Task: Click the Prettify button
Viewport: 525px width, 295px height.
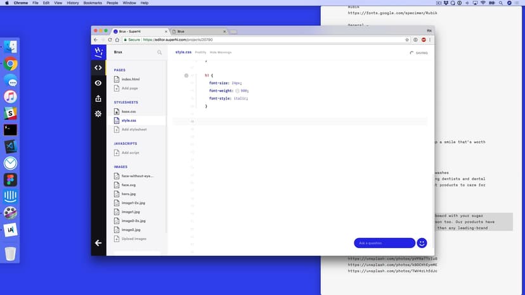Action: 200,53
